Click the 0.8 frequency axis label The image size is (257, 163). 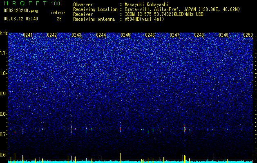click(x=3, y=114)
